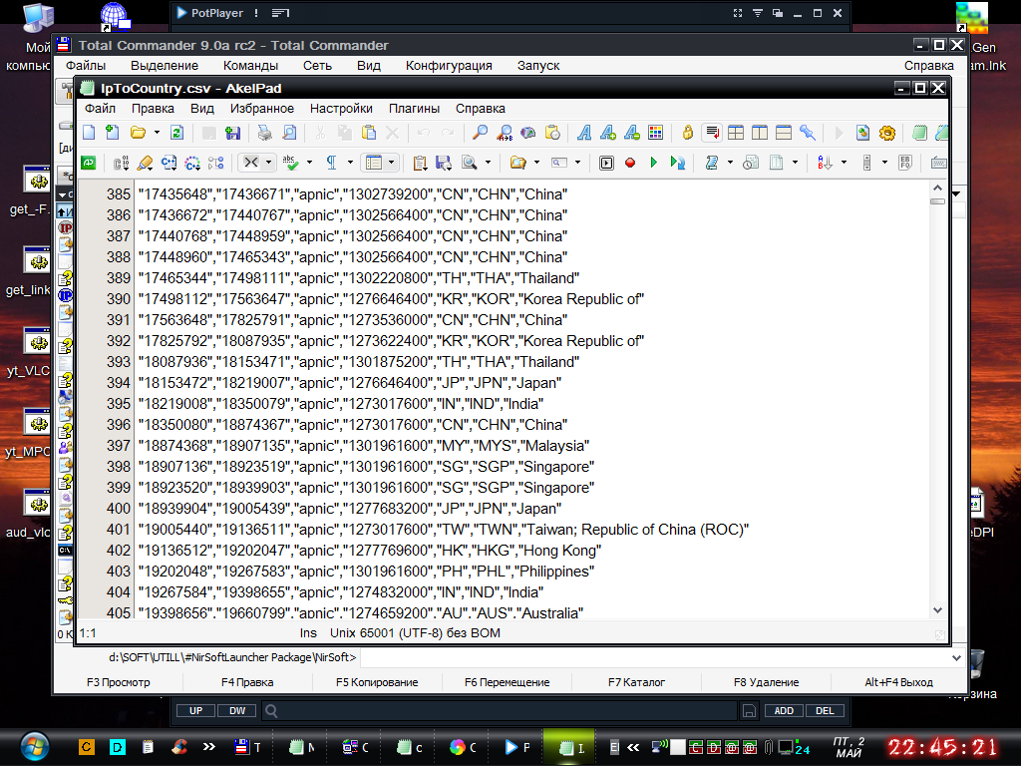Click the New document icon in AkelPad toolbar
The image size is (1021, 766).
(x=89, y=133)
